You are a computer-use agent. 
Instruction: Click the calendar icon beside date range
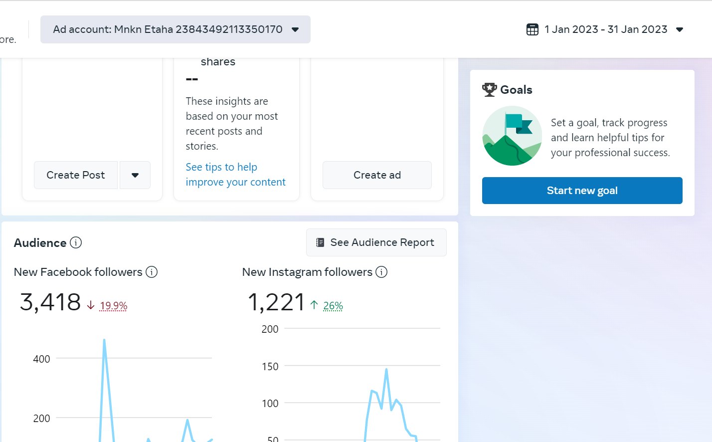click(532, 29)
